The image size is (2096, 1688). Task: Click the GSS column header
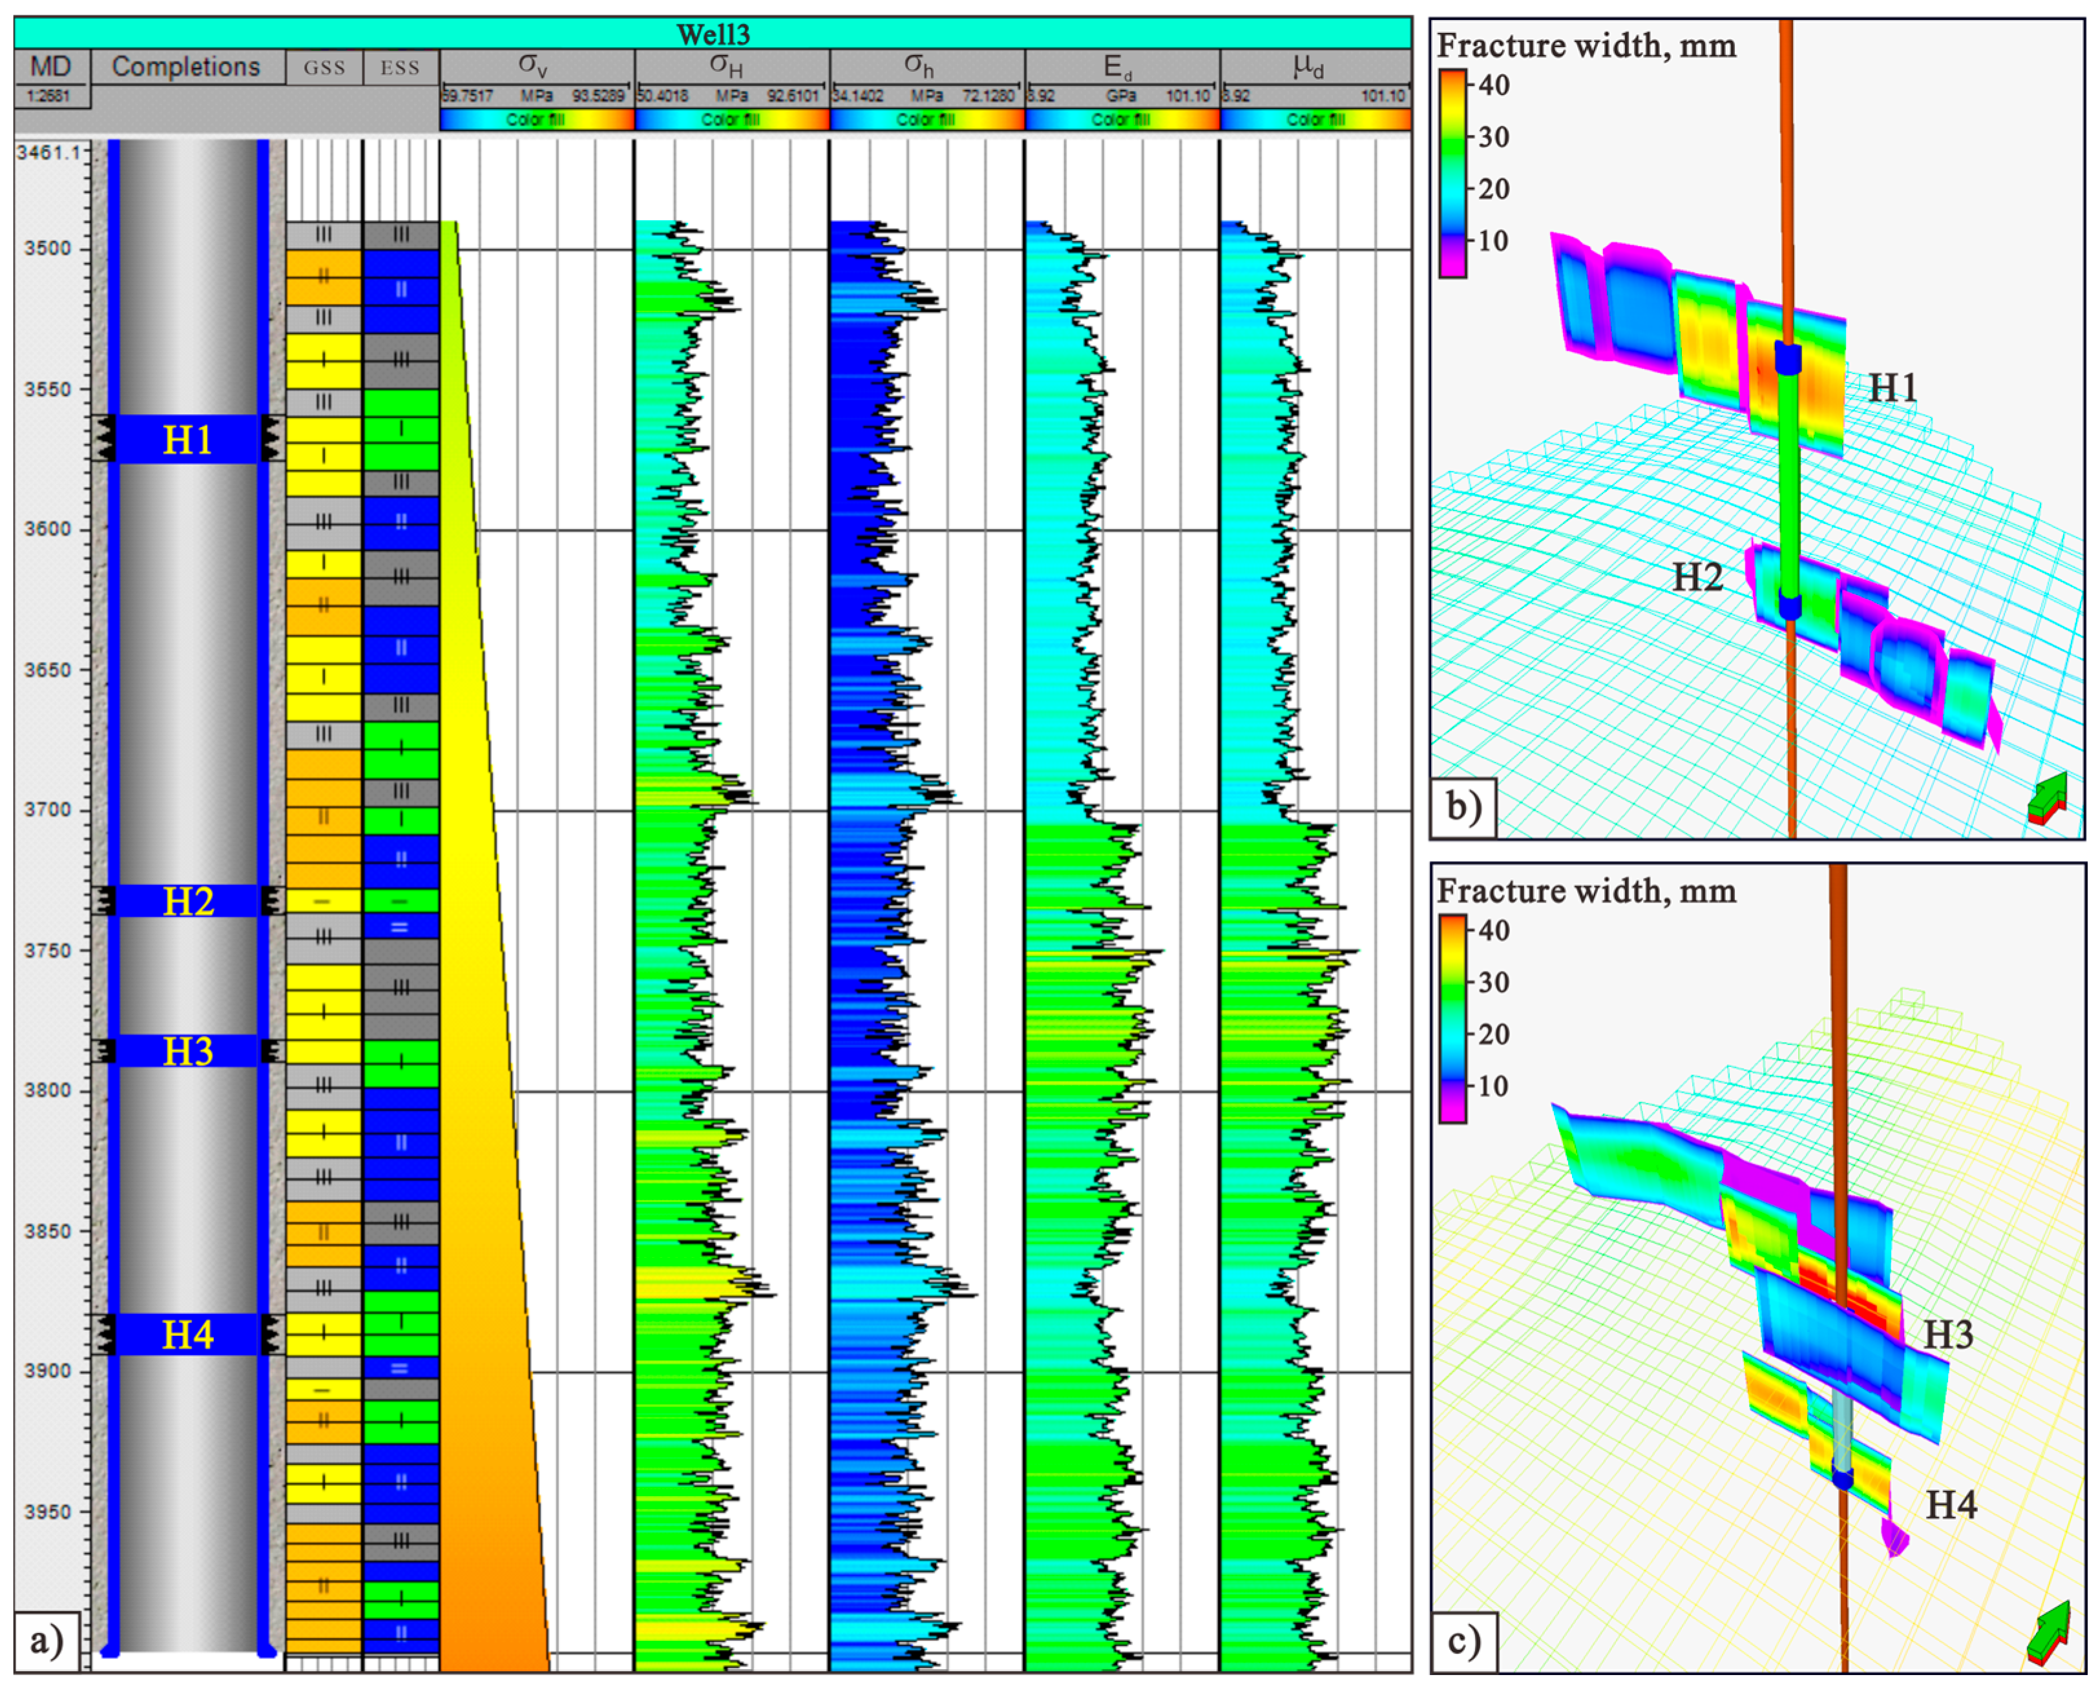pyautogui.click(x=324, y=67)
